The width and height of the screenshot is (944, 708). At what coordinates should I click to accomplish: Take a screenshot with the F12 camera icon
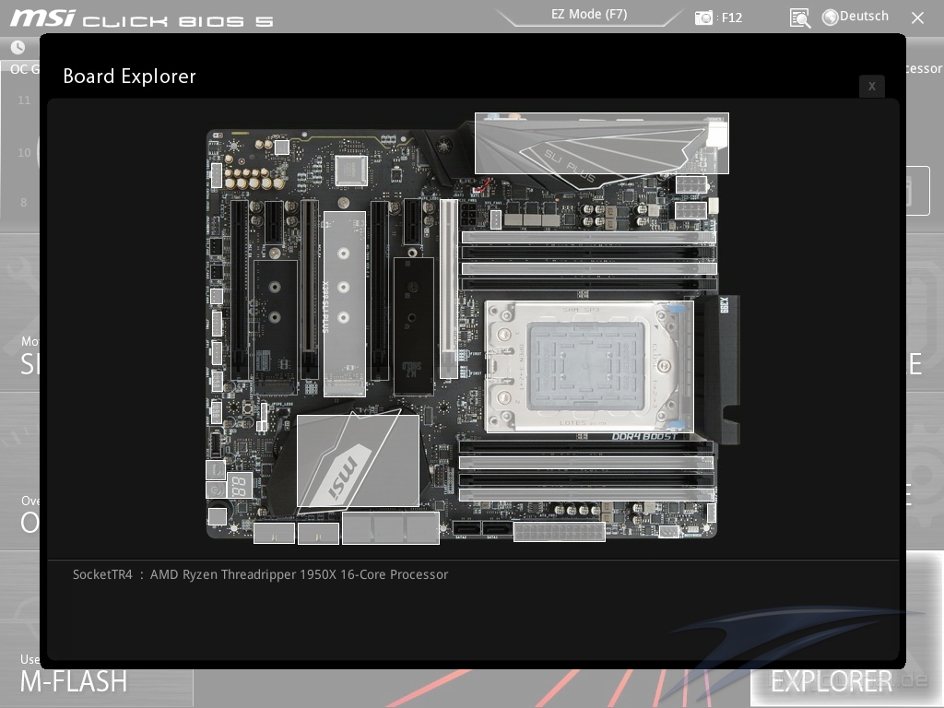(704, 18)
